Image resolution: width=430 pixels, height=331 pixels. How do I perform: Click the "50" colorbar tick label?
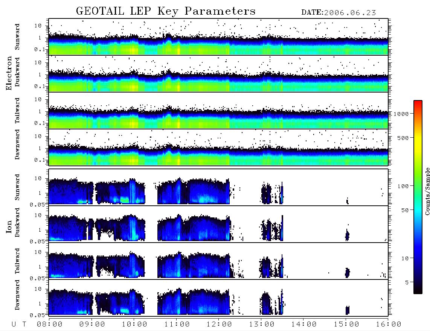405,210
